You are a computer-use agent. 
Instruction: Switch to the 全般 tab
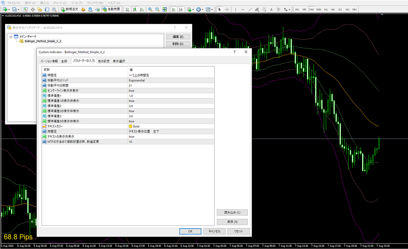(x=64, y=61)
